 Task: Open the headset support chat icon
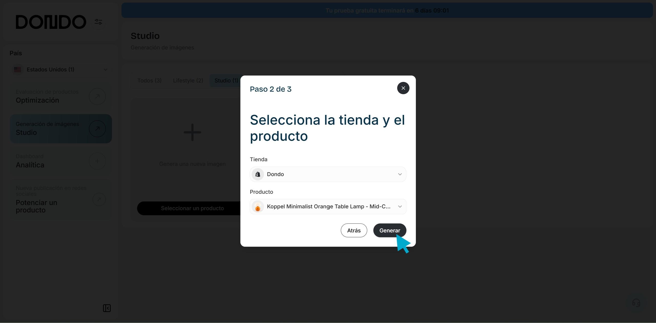point(636,303)
